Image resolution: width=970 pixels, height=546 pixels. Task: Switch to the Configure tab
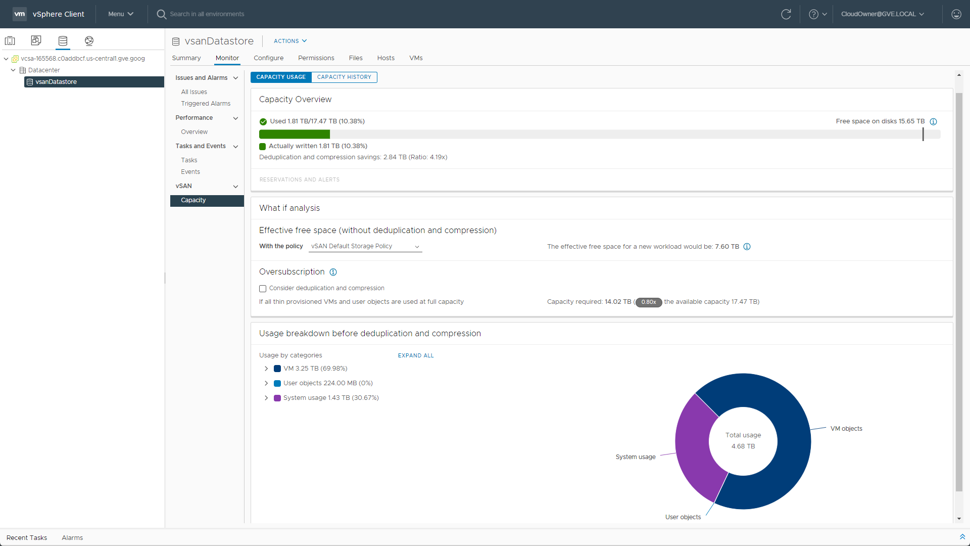click(x=269, y=58)
